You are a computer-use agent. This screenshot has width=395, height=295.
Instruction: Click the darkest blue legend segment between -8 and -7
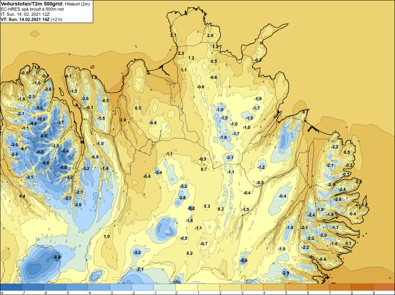click(x=11, y=287)
